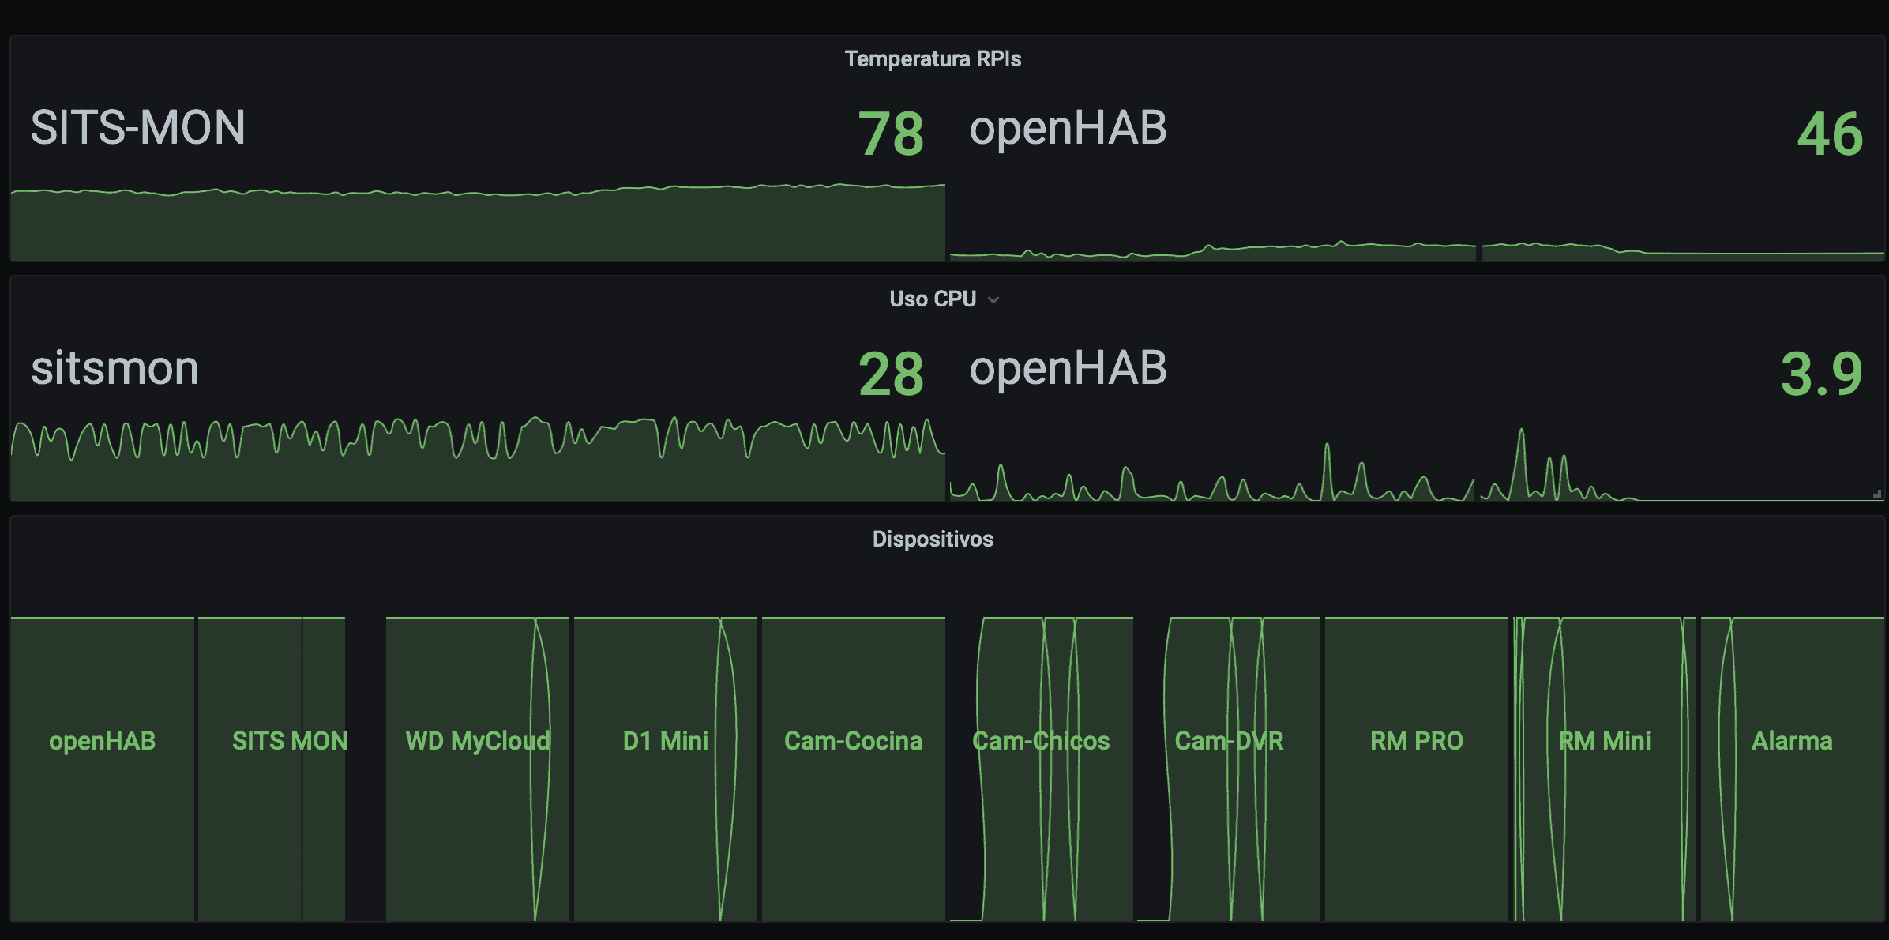This screenshot has height=940, width=1889.
Task: Select the sitsmon CPU usage label
Action: coord(115,368)
